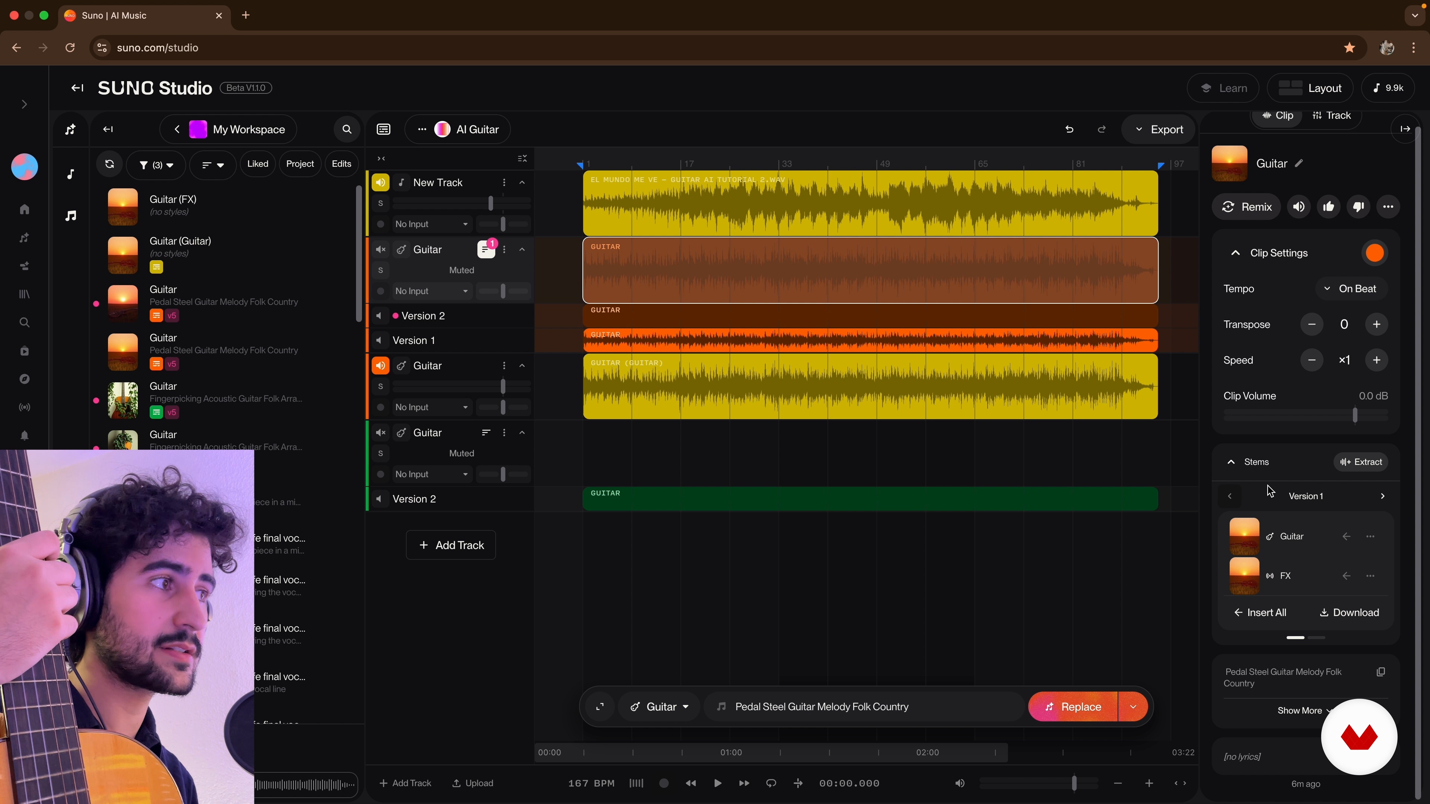Open the New Track No Input dropdown
The height and width of the screenshot is (804, 1430).
tap(431, 224)
